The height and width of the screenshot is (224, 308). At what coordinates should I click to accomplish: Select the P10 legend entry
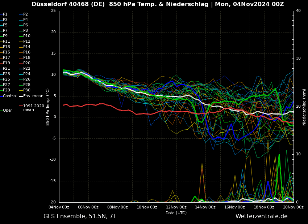[x=26, y=36]
